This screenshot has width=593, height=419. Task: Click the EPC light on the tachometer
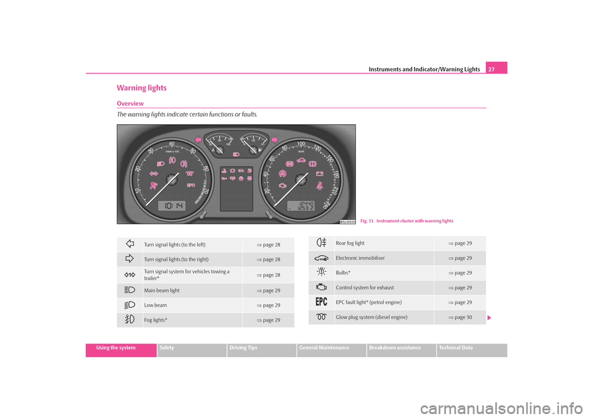[191, 185]
